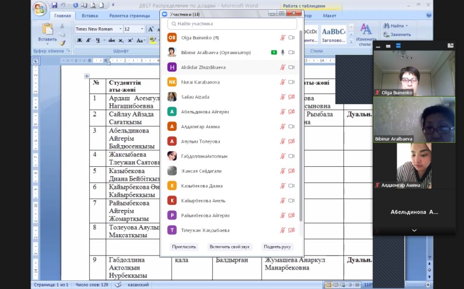
Task: Click the Bibinur Aralbaeva video thumbnail
Action: pyautogui.click(x=414, y=120)
